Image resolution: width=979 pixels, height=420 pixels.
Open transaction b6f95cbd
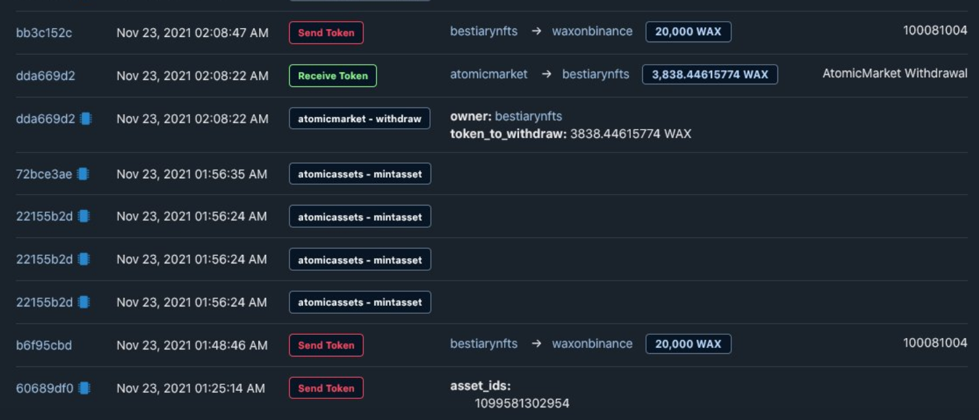coord(44,345)
